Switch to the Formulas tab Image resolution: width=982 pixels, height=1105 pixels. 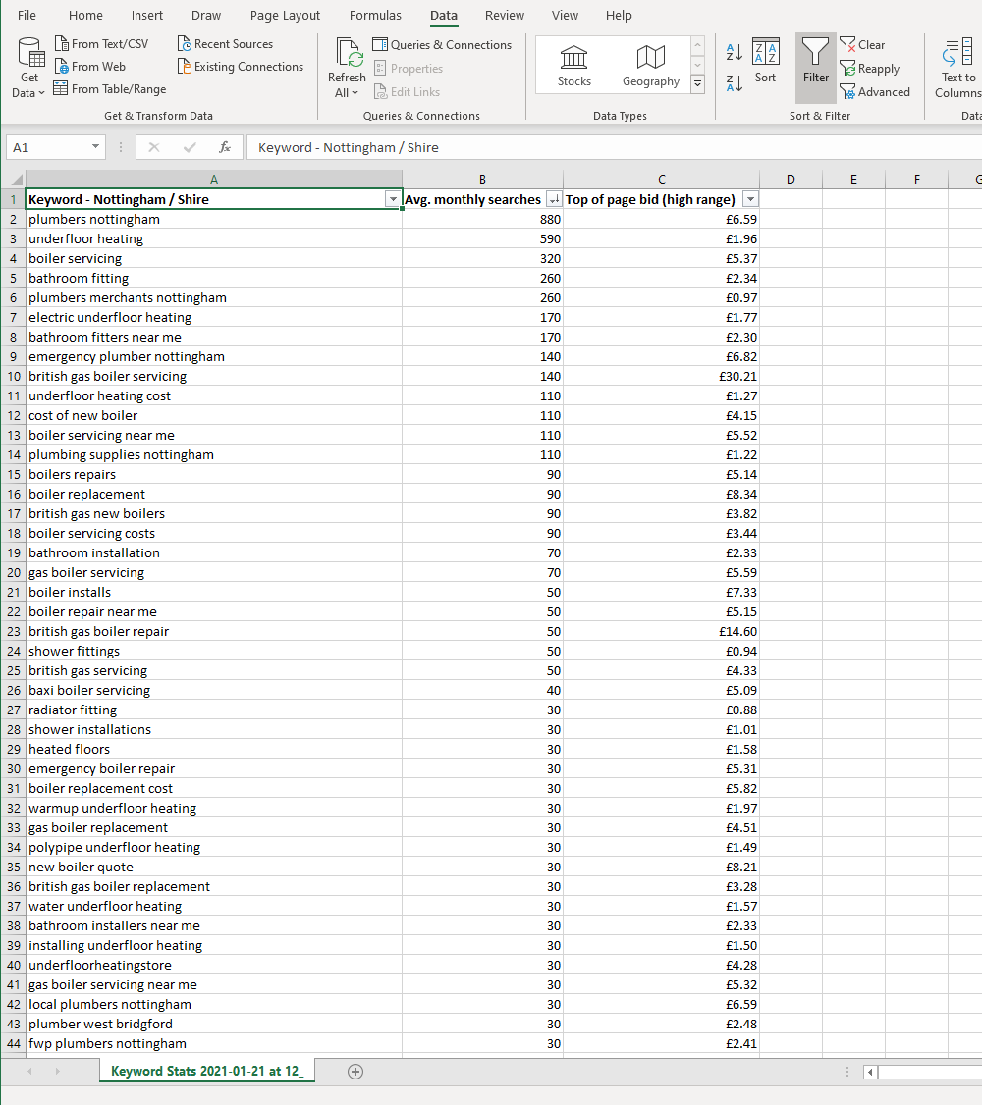coord(375,15)
